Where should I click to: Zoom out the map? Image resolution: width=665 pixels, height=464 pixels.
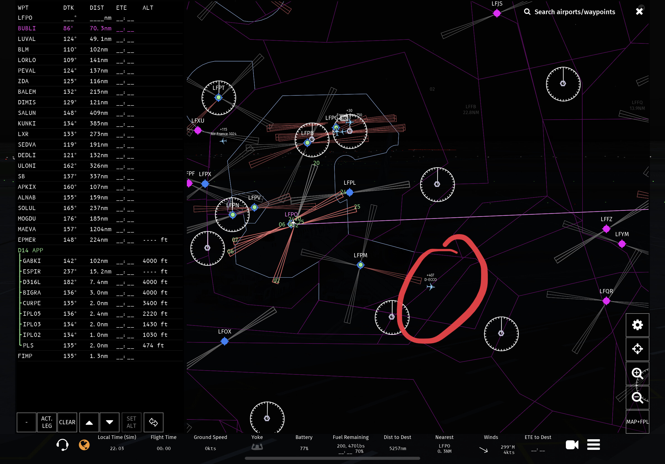(x=637, y=398)
